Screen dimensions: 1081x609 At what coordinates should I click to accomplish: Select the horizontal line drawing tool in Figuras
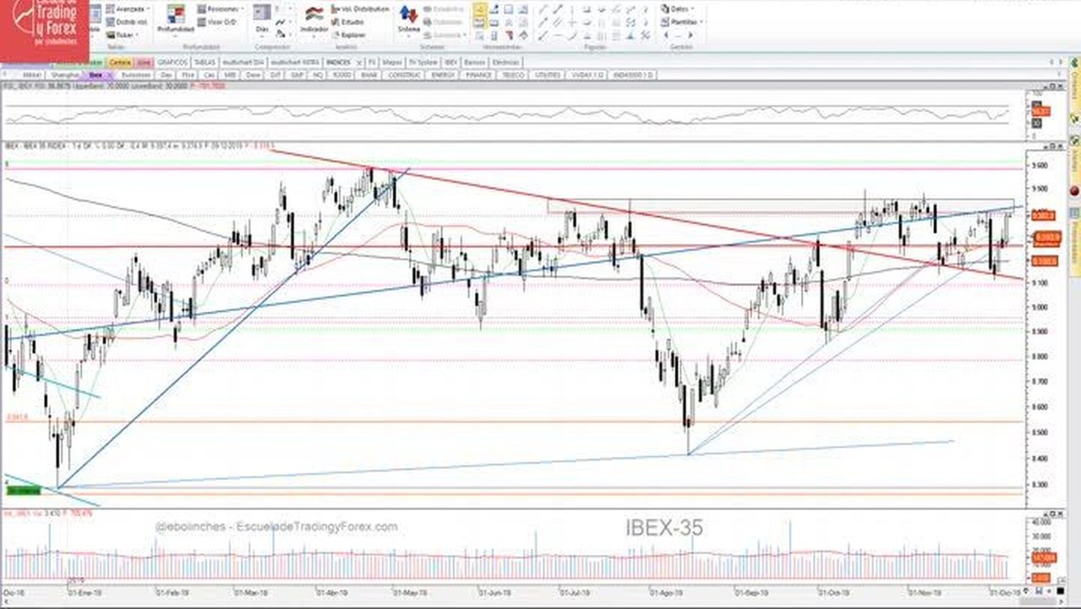click(x=558, y=35)
